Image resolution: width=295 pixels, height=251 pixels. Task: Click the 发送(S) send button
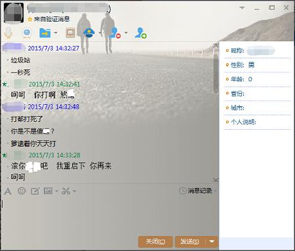[x=190, y=241]
